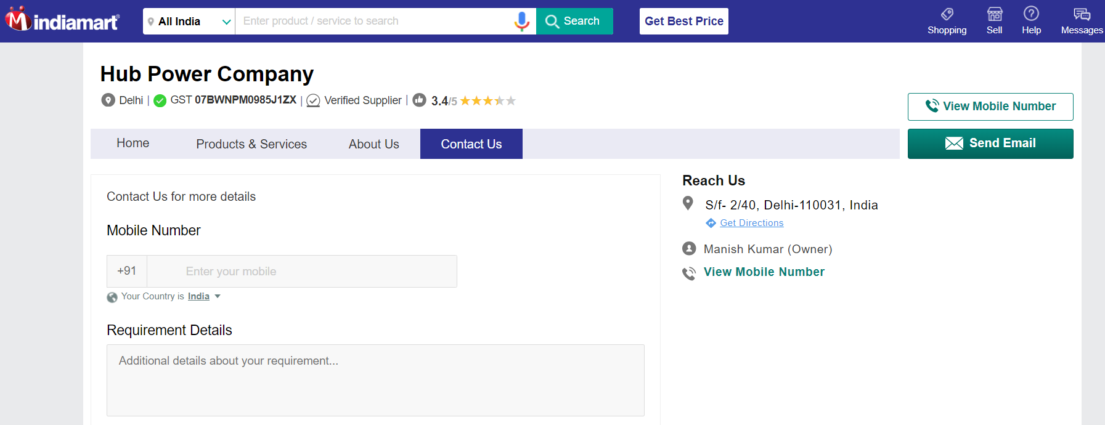Change country from India dropdown

tap(203, 296)
